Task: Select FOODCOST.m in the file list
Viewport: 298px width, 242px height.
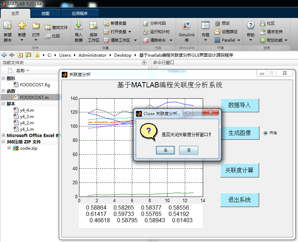Action: 34,97
